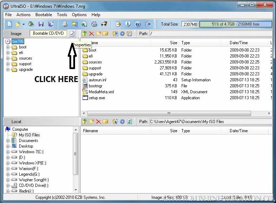Open the File menu
276x203 pixels.
8,15
